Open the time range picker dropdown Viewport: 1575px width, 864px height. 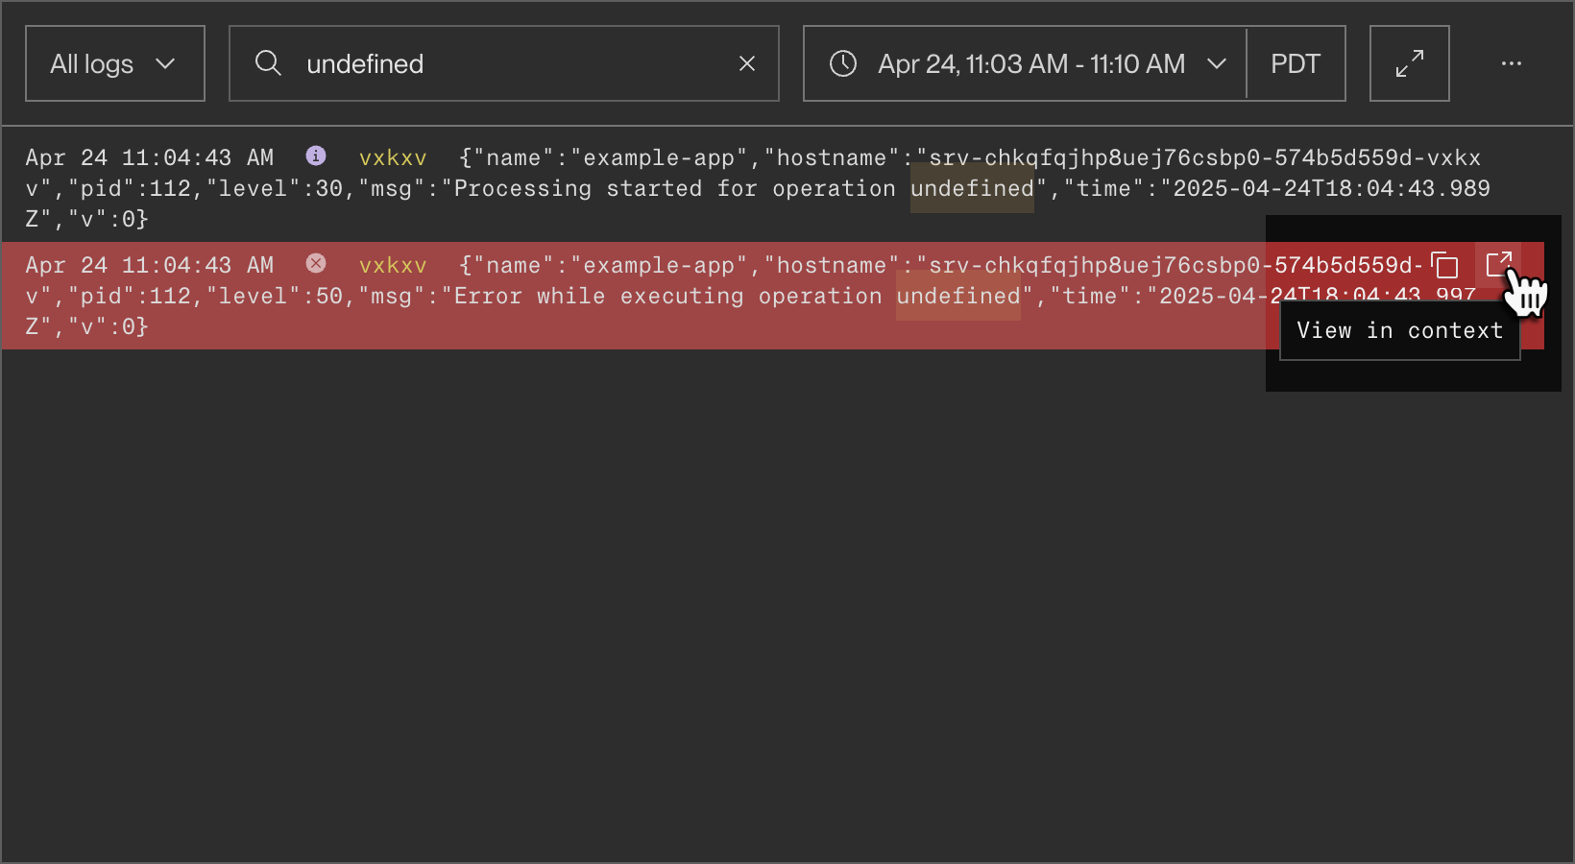coord(1024,63)
